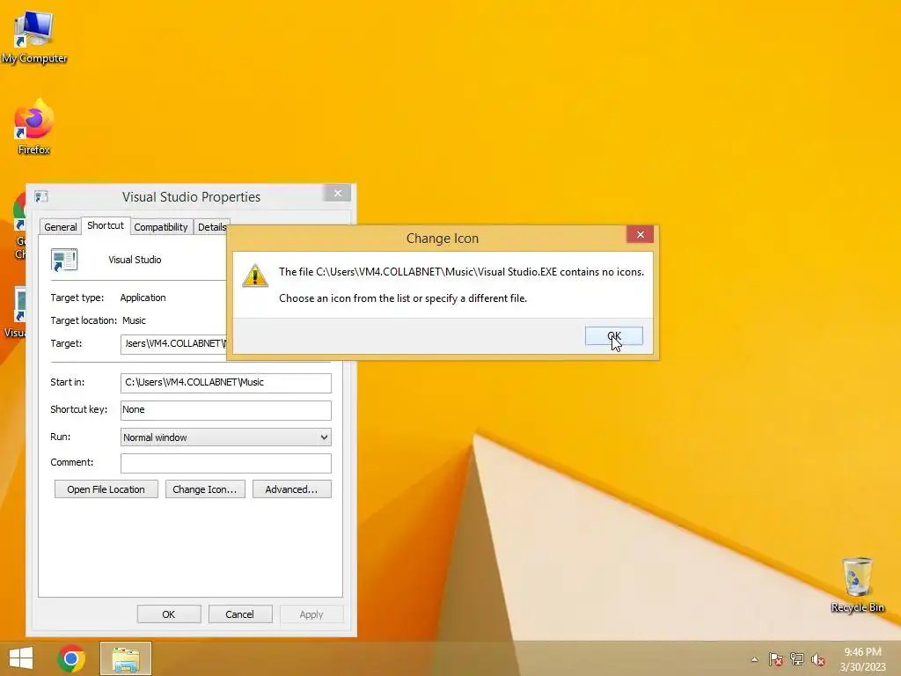Click the 'Music' target location text
The height and width of the screenshot is (676, 901).
click(134, 320)
